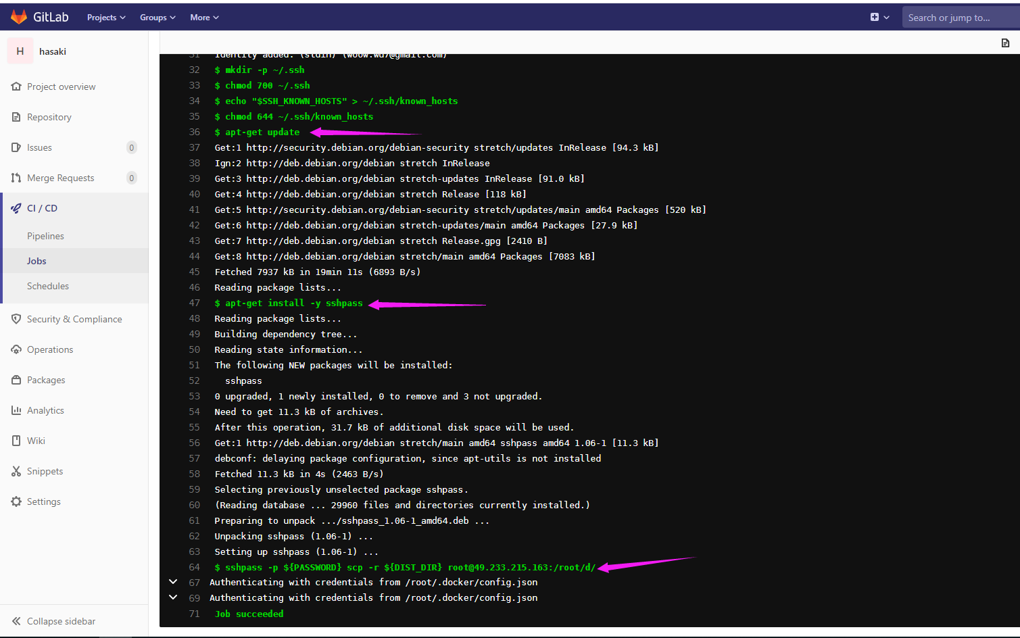Viewport: 1020px width, 638px height.
Task: Click the Issues count badge 0
Action: click(x=132, y=147)
